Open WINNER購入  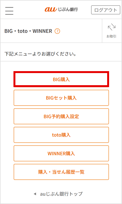point(61,153)
